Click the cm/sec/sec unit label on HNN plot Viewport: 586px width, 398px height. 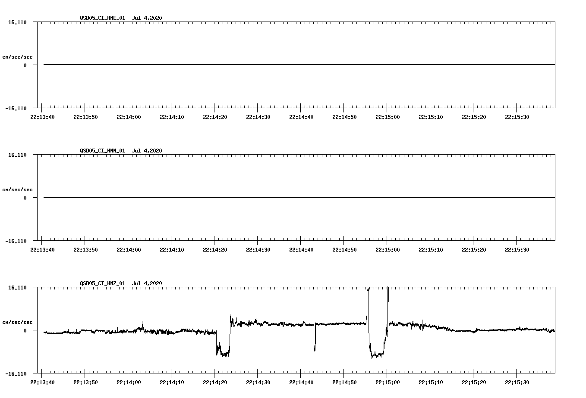coord(17,190)
